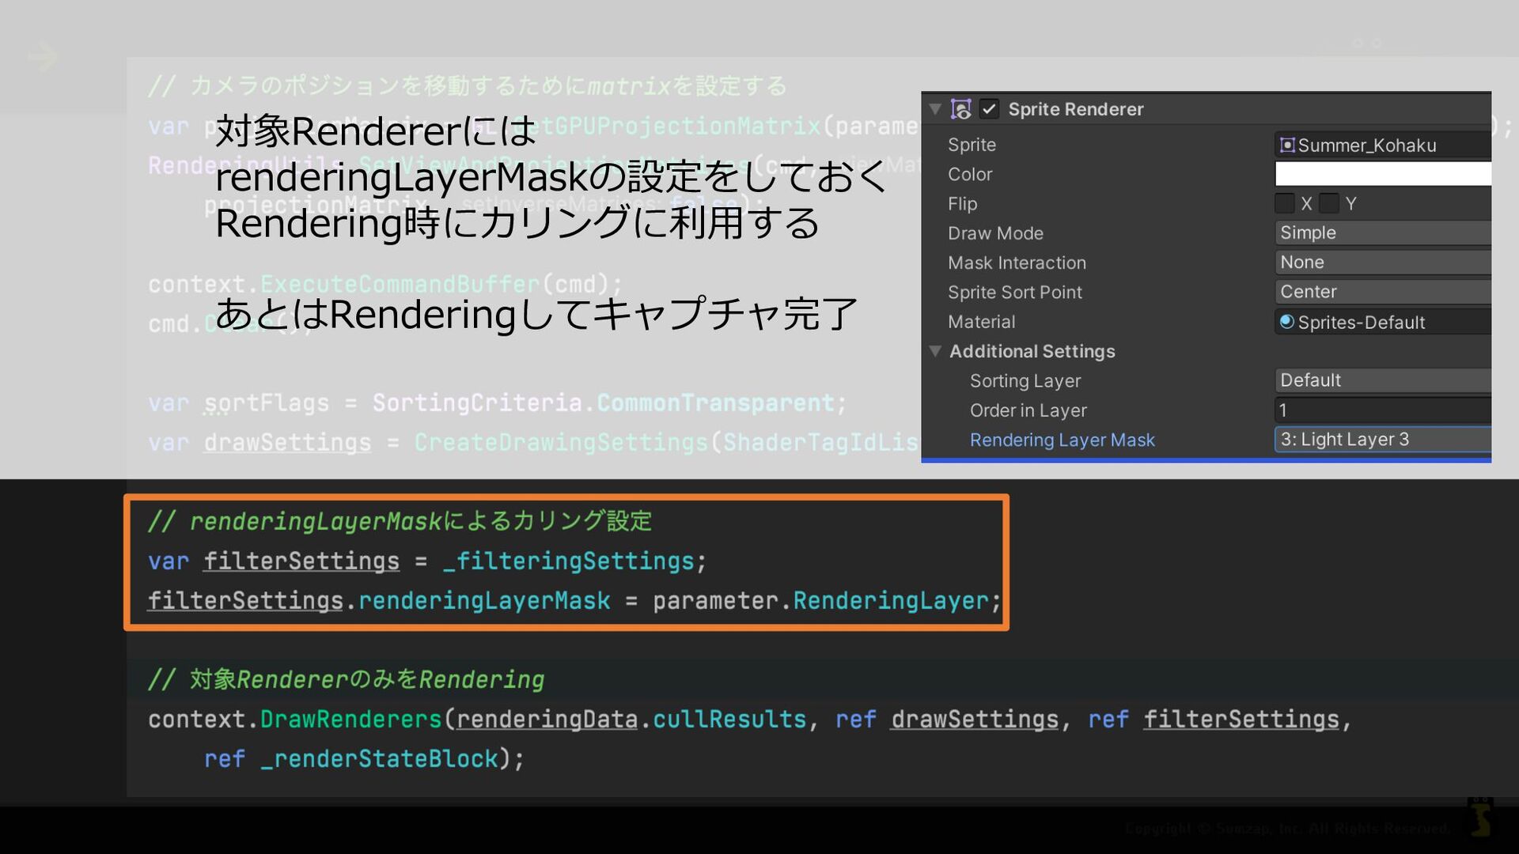Click the Order in Layer value field
The image size is (1519, 854).
[x=1383, y=410]
